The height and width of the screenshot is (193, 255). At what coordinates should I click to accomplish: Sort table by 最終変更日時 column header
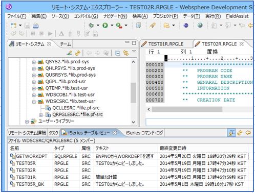pos(173,148)
